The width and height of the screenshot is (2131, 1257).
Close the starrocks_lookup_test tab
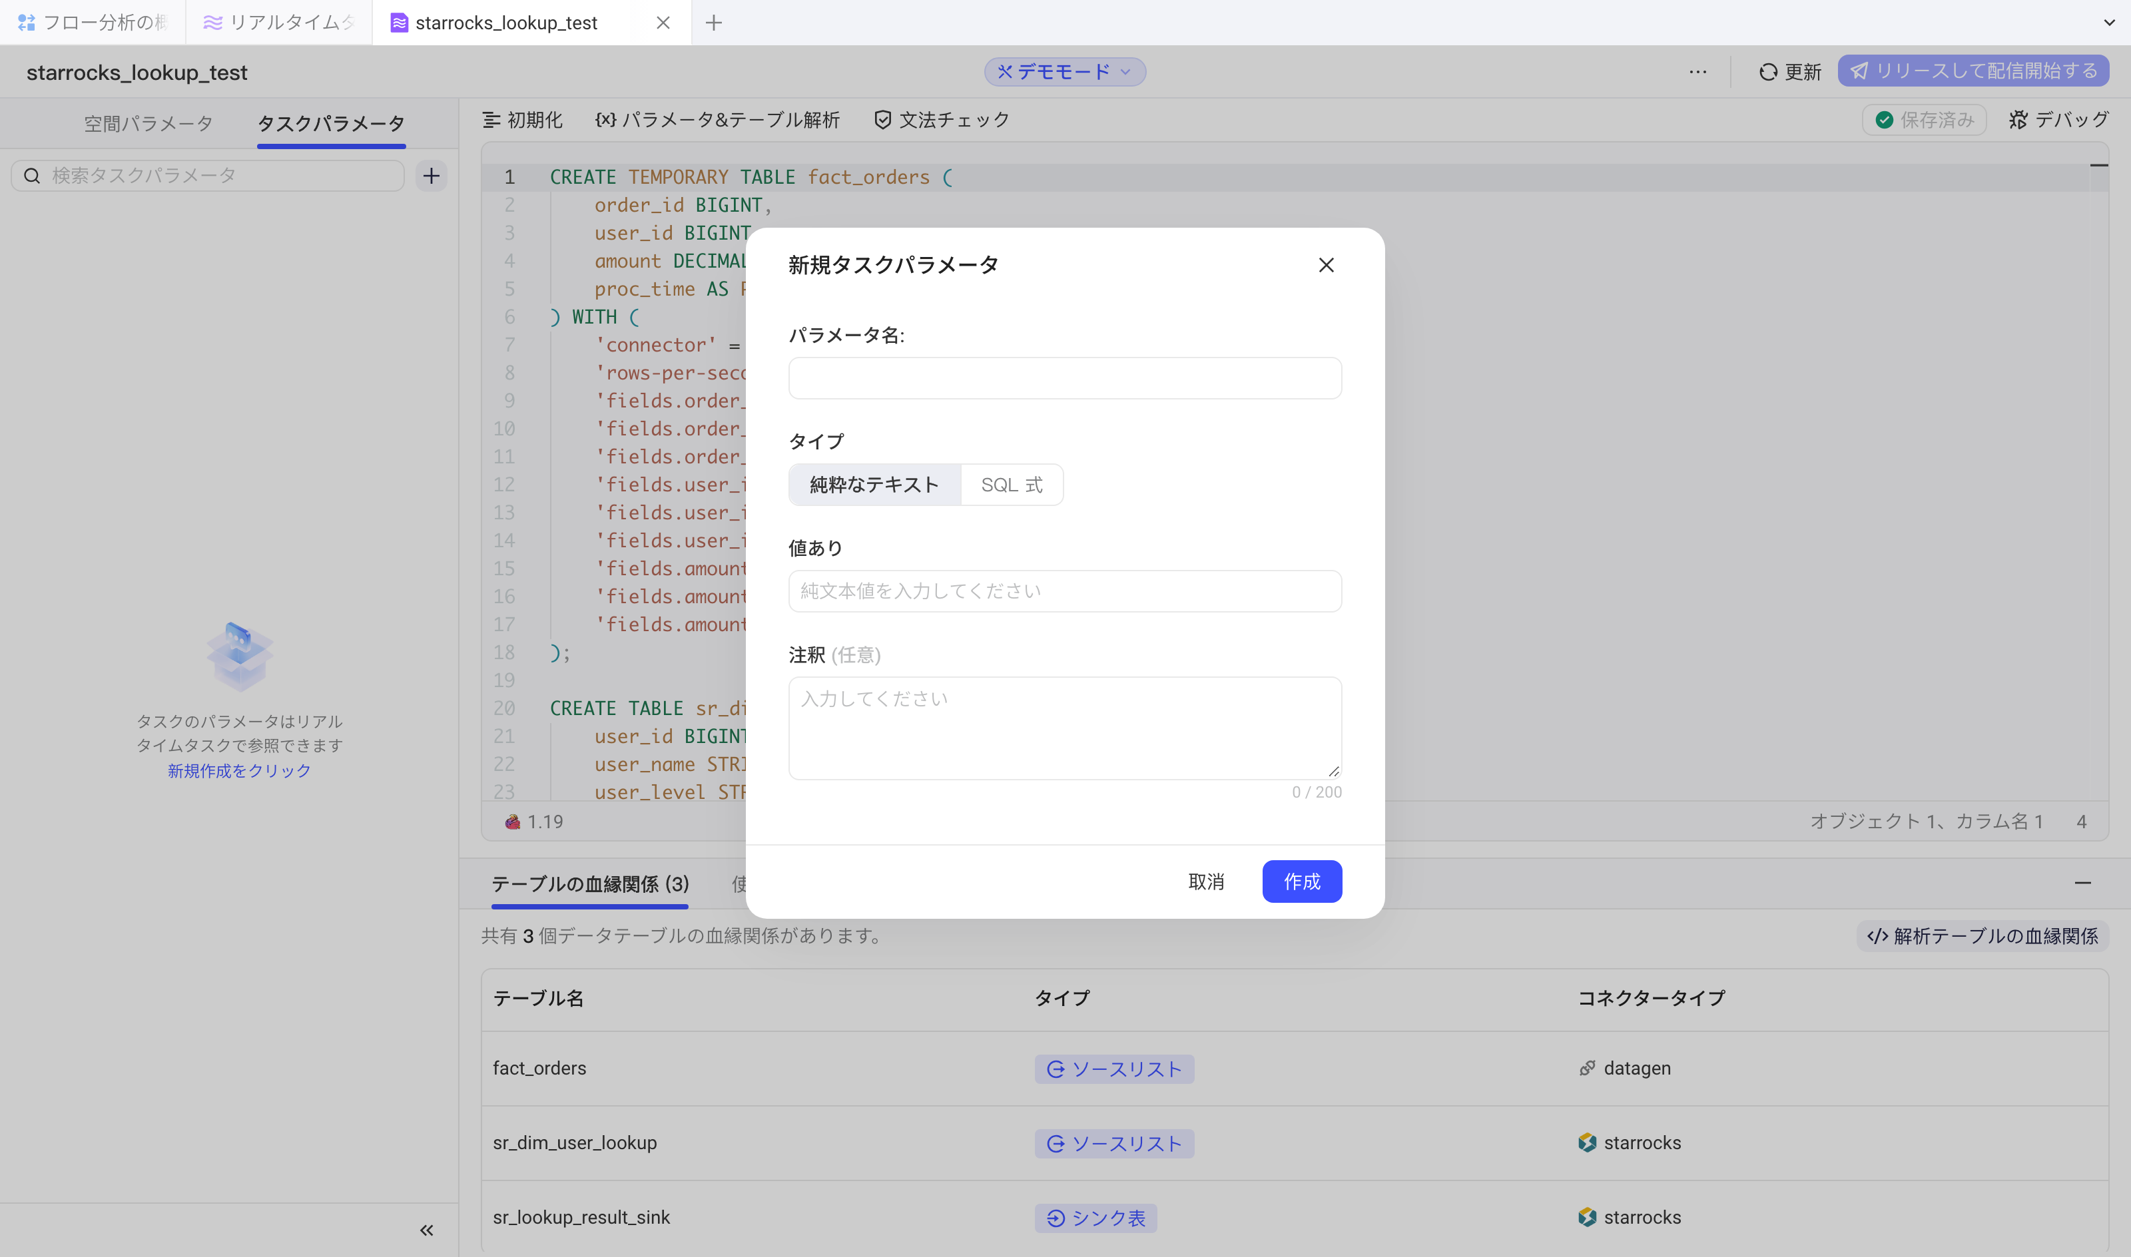point(663,23)
